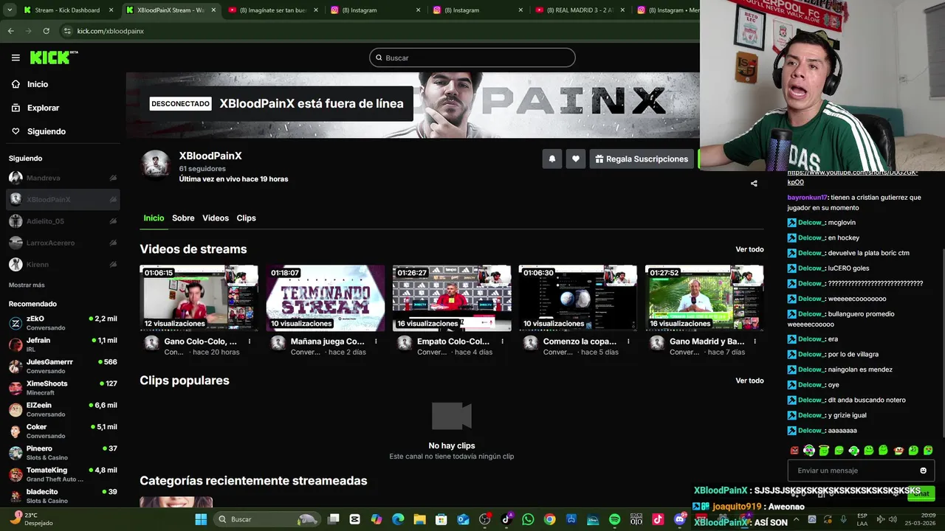Click Ver todo for Videos de streams

749,249
